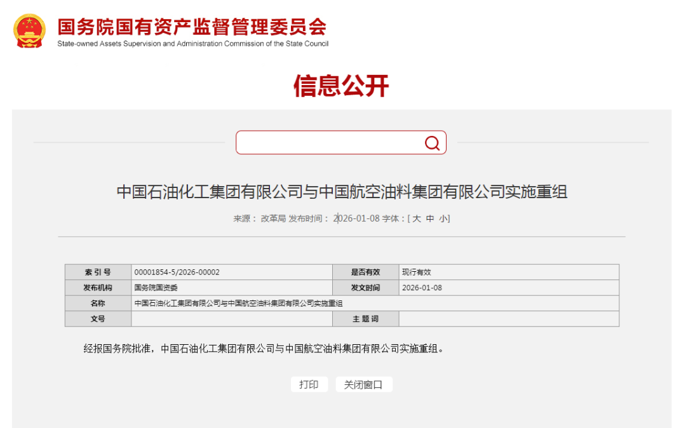Click the 关闭窗口 close-window button

tap(364, 384)
